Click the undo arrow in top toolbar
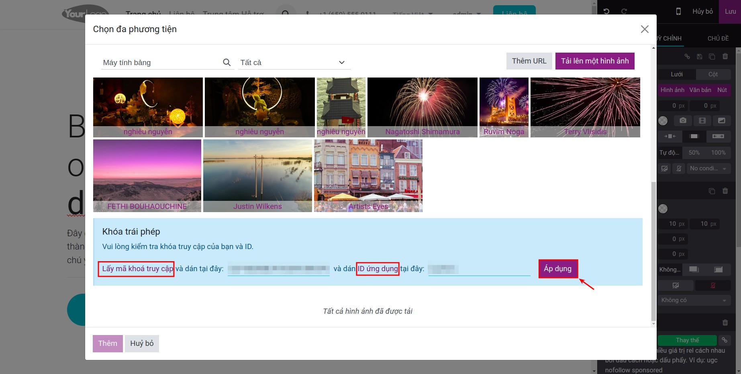Viewport: 741px width, 374px height. [x=606, y=11]
